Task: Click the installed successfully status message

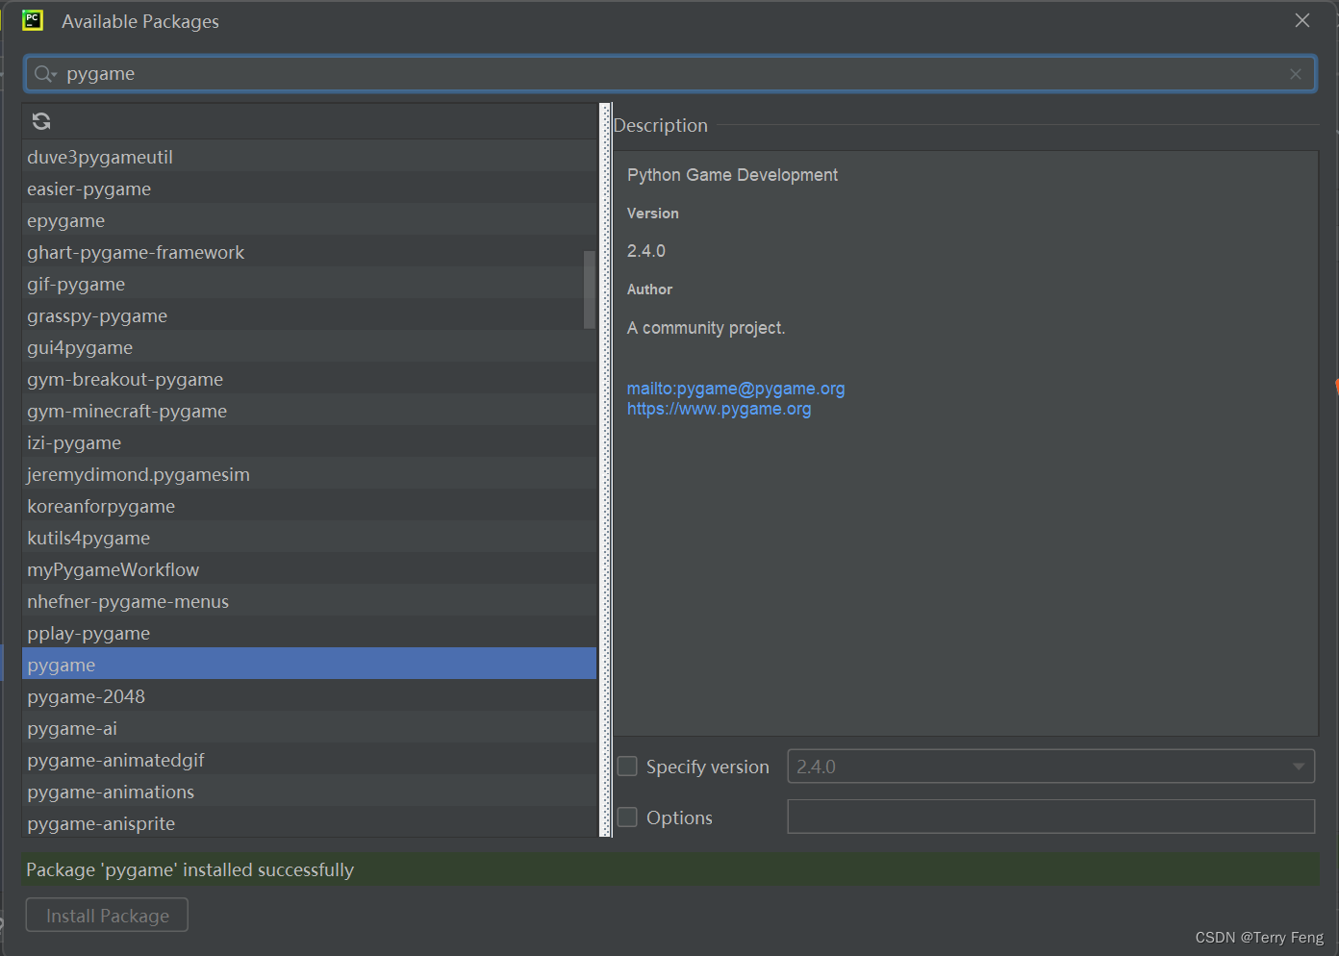Action: (189, 869)
